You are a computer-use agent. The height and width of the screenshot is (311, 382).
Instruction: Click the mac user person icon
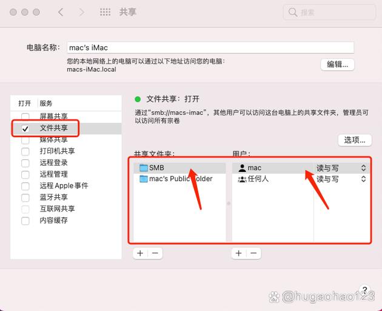(x=242, y=168)
